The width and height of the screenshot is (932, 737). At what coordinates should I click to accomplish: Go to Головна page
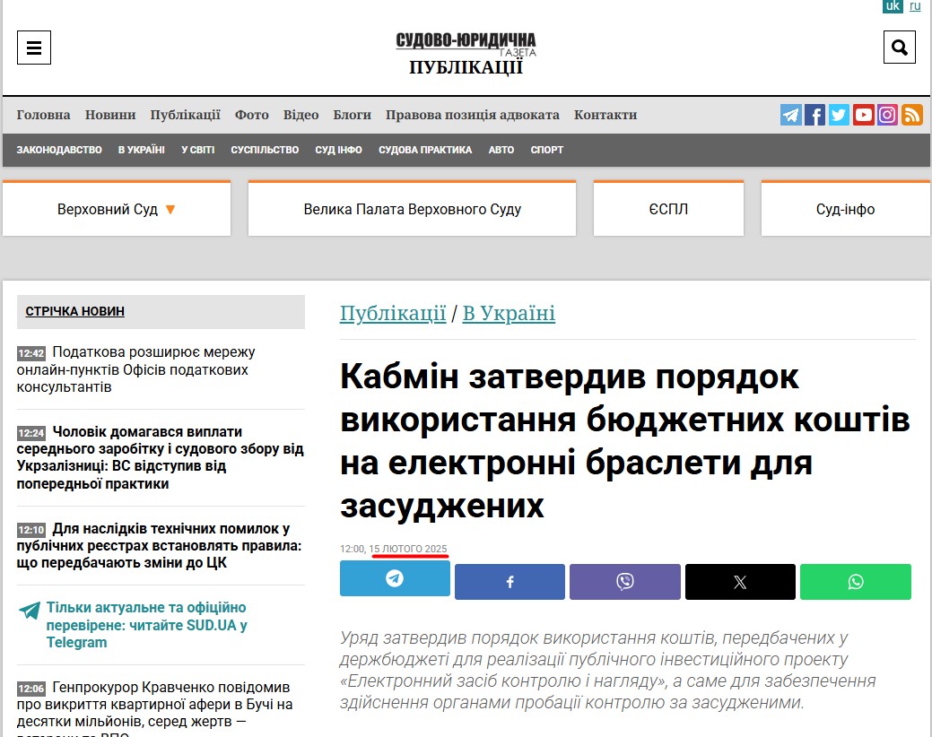coord(43,115)
